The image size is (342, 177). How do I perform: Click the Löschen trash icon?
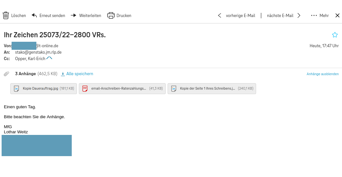(x=6, y=15)
